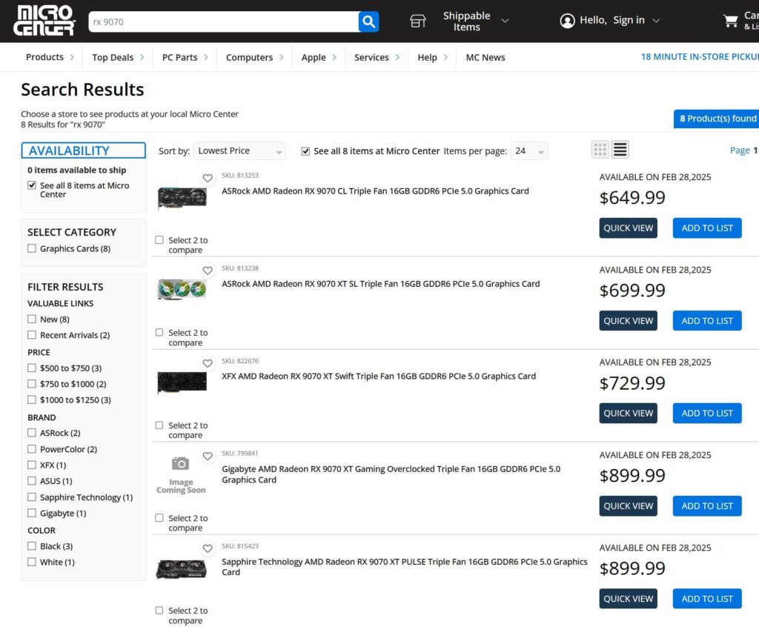Open Sapphire RX 9070 XT PULSE title link
Screen dimensions: 759x627
pos(405,567)
